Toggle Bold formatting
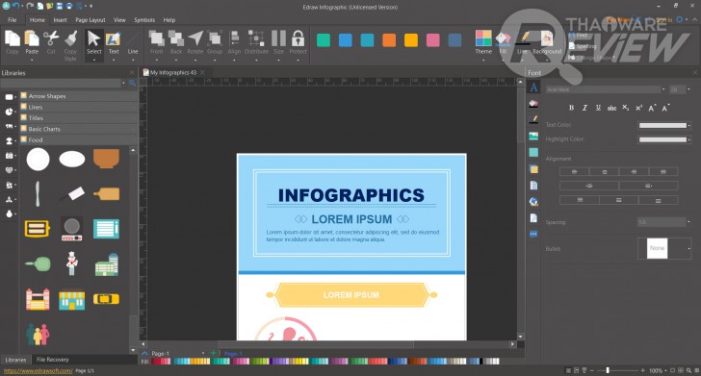The height and width of the screenshot is (376, 701). tap(571, 108)
